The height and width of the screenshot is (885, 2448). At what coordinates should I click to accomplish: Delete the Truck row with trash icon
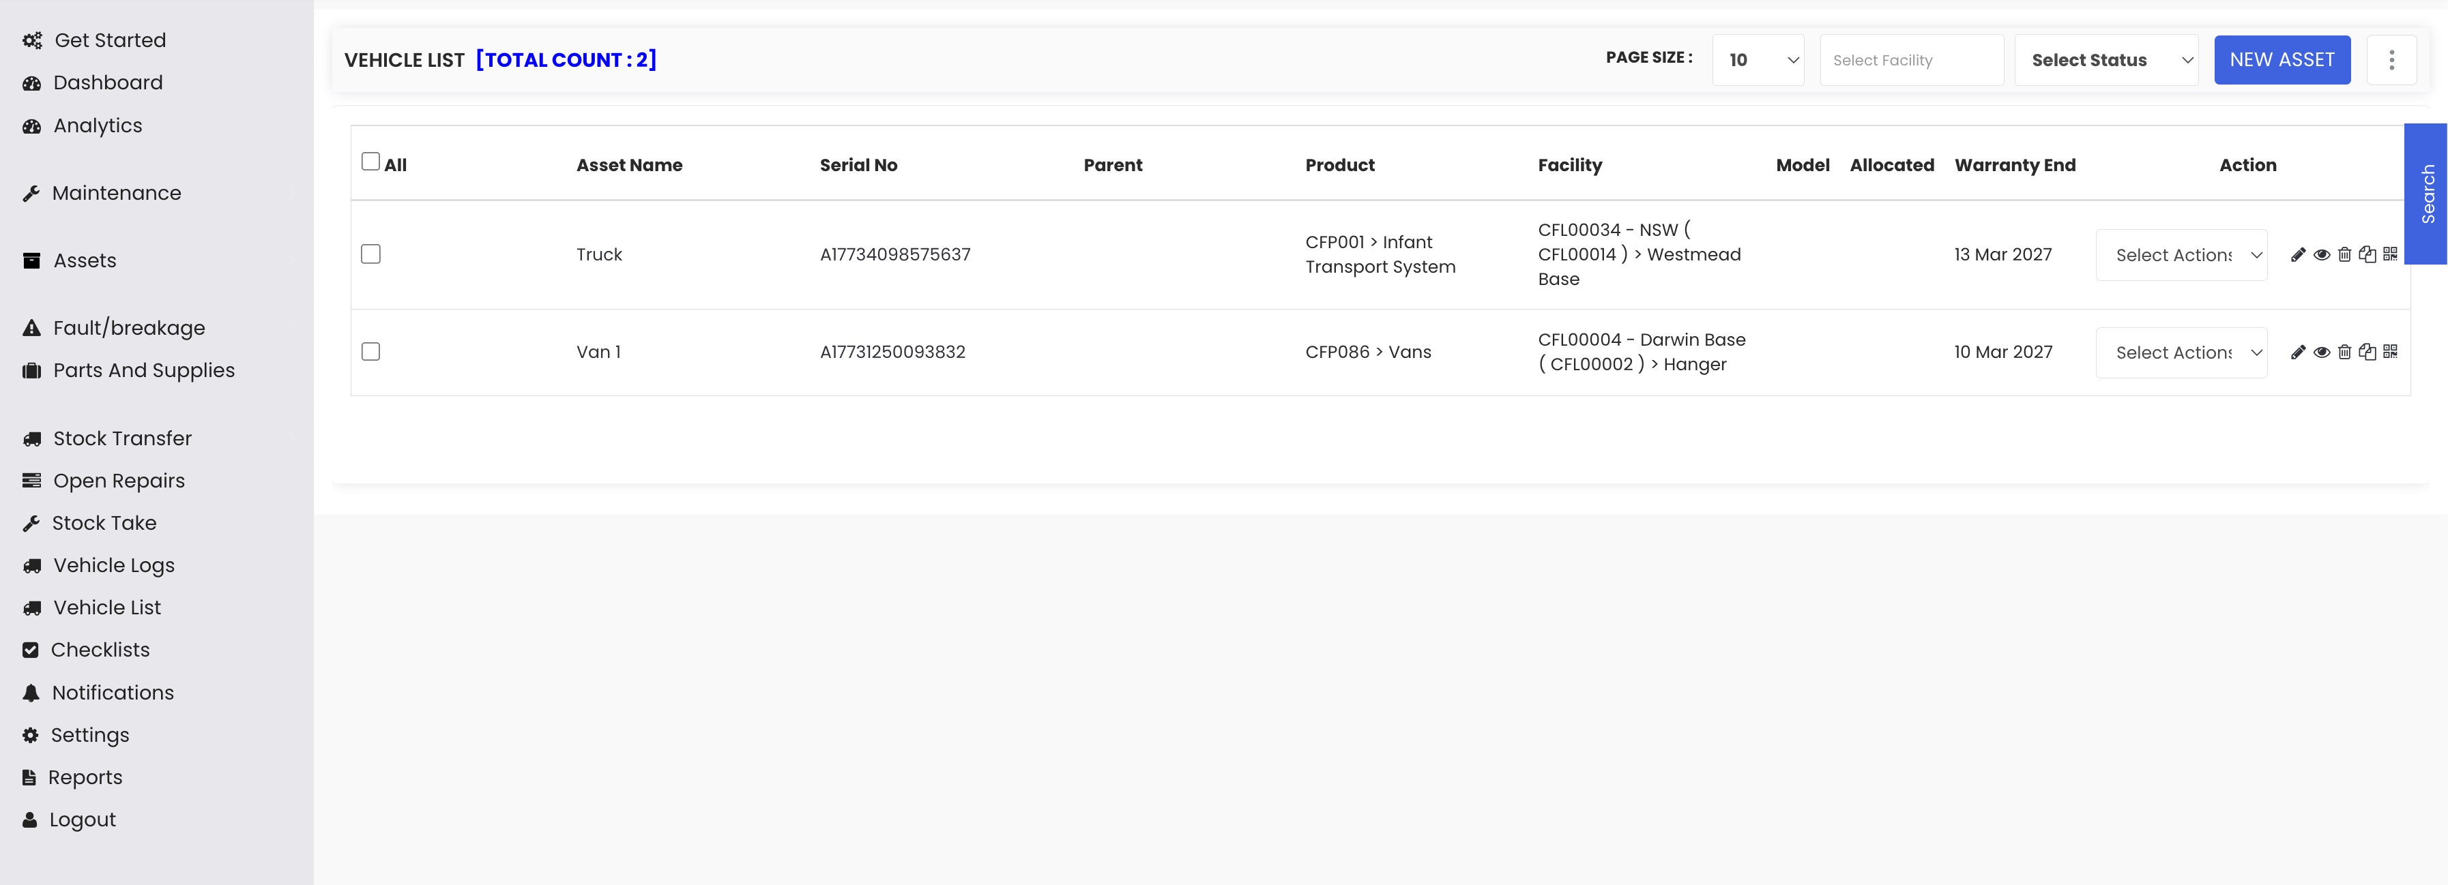2344,254
